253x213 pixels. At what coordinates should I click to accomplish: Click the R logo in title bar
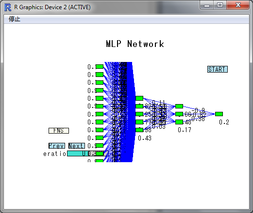click(8, 7)
